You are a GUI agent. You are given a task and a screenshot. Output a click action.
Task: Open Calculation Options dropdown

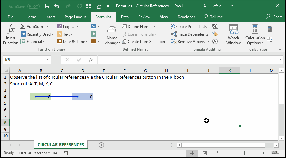click(x=255, y=35)
